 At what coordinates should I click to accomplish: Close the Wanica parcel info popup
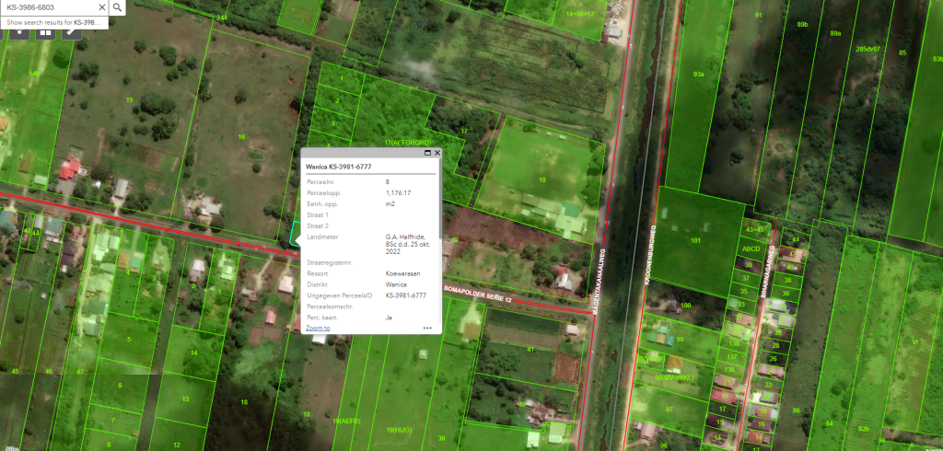pos(437,153)
